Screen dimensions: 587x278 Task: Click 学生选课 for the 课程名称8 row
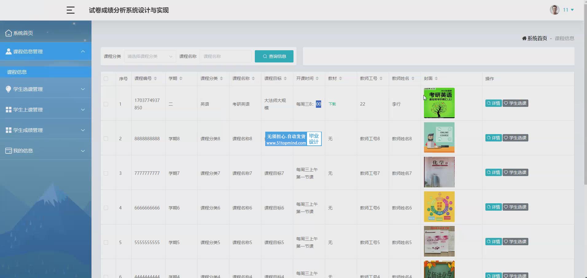tap(515, 138)
